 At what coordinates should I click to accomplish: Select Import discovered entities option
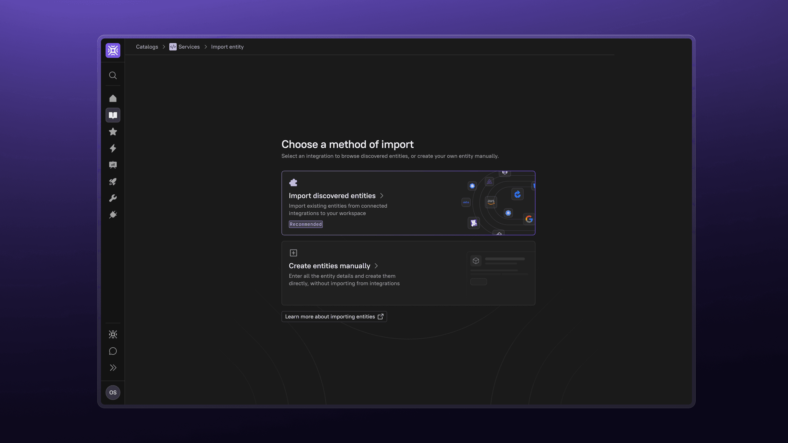coord(408,203)
